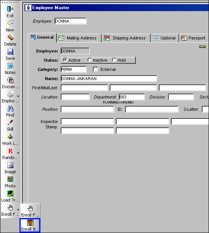Open Find with binoculars icon
Viewport: 209px width, 233px height.
tap(10, 108)
